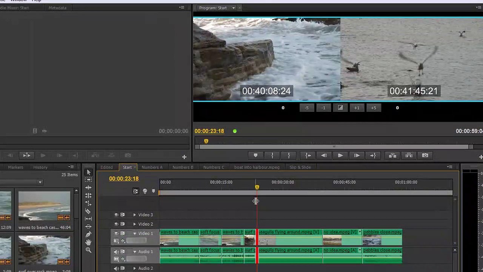Image resolution: width=483 pixels, height=272 pixels.
Task: Switch to the Edited sequence tab
Action: click(x=106, y=167)
